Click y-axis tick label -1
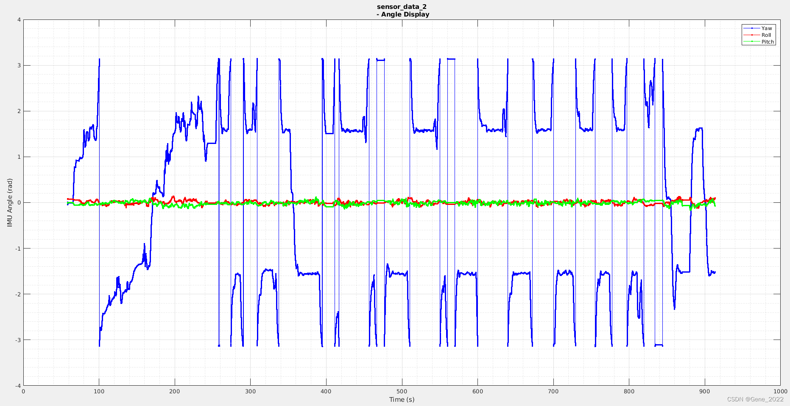The height and width of the screenshot is (406, 790). coord(18,249)
